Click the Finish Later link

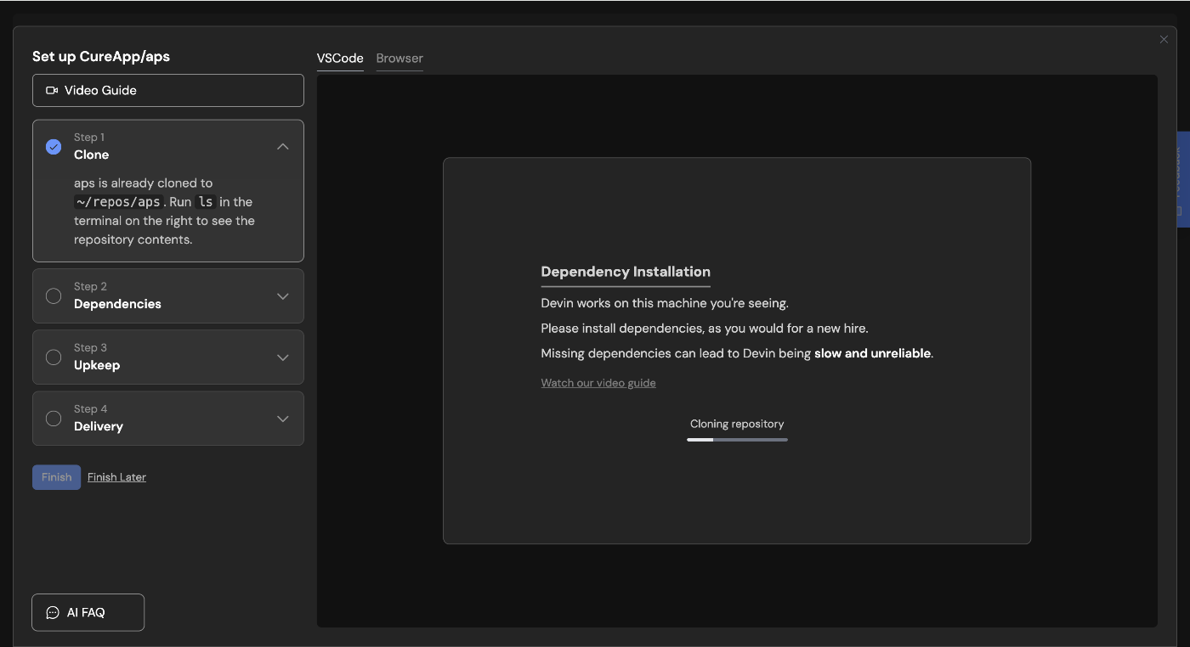pos(116,477)
